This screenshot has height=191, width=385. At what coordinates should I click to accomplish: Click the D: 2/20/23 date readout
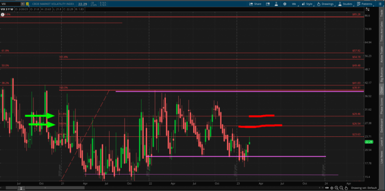coord(21,10)
